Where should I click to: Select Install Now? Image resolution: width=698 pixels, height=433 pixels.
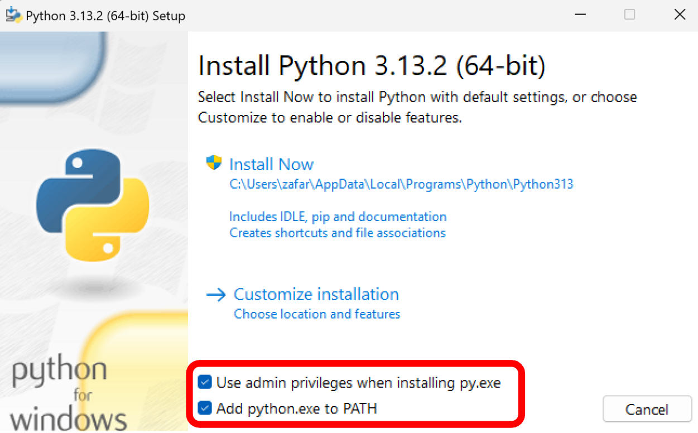[x=271, y=163]
